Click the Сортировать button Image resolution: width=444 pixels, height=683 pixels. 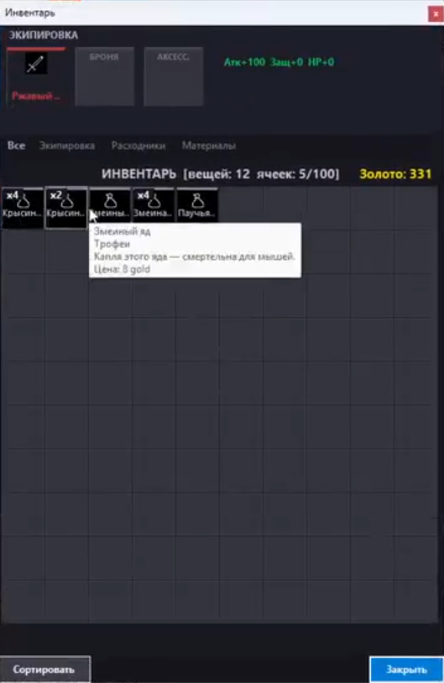pyautogui.click(x=44, y=670)
